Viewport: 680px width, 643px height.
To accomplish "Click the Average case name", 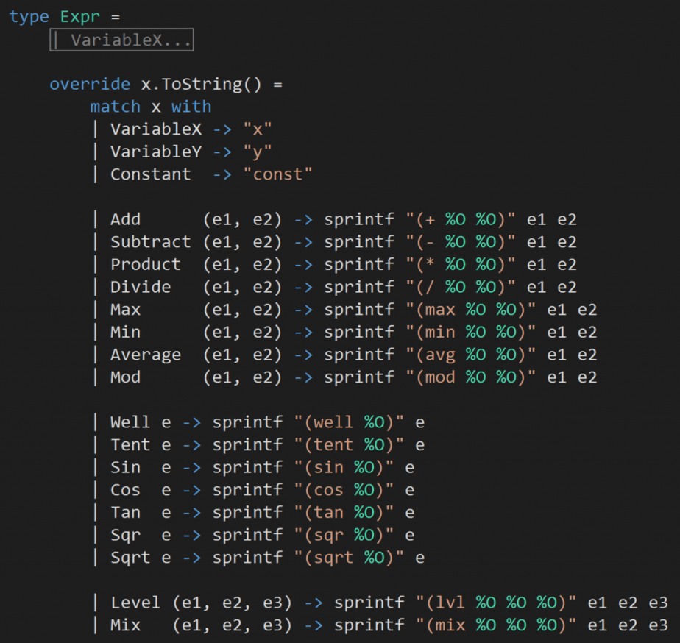I will [145, 355].
